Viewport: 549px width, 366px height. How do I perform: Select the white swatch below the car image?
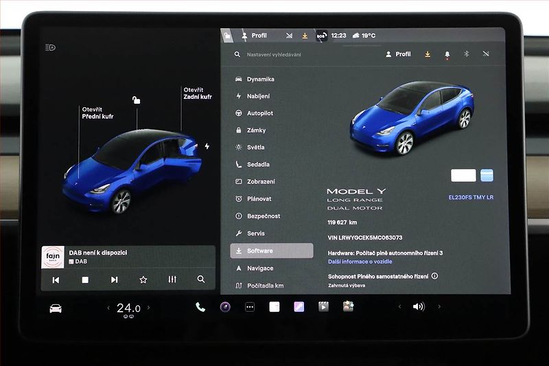pos(463,176)
